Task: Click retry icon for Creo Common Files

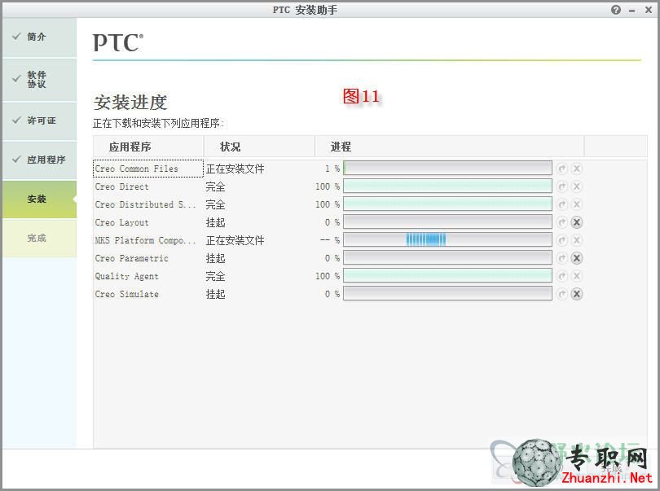Action: coord(562,169)
